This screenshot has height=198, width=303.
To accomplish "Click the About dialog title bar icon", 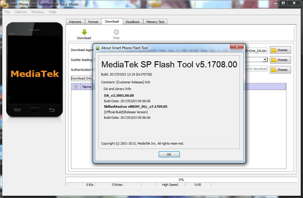I will click(x=98, y=48).
